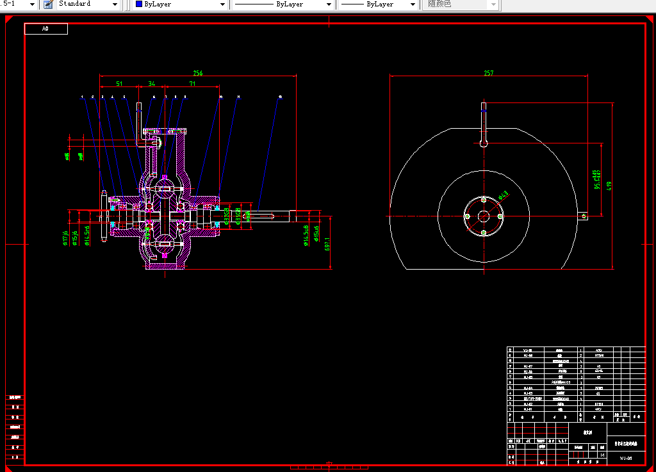
Task: Click the ø43 bolt circle diameter label
Action: coord(504,195)
